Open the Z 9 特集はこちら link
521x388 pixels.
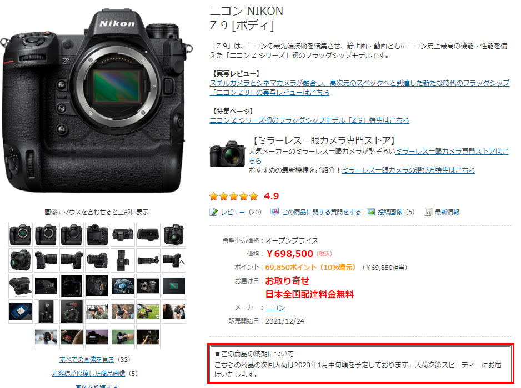[309, 120]
